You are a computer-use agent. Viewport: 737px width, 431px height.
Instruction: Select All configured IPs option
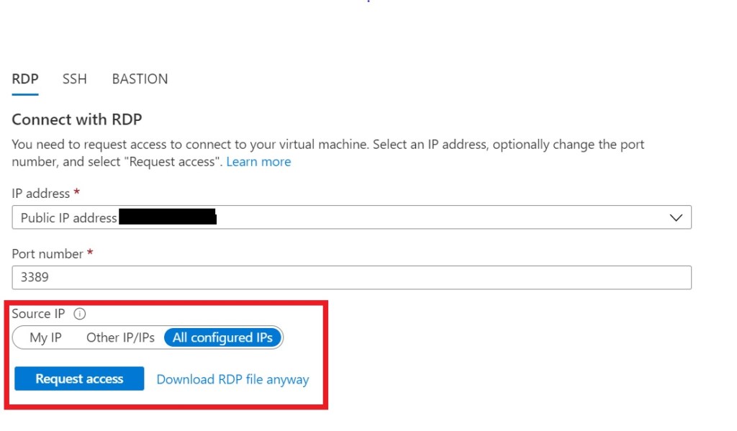[222, 337]
